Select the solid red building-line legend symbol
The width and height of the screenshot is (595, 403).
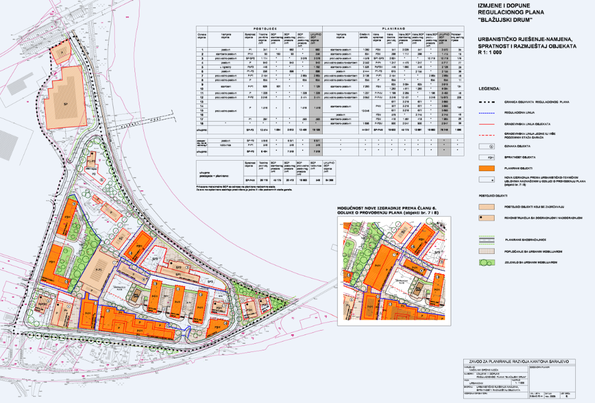[x=486, y=124]
